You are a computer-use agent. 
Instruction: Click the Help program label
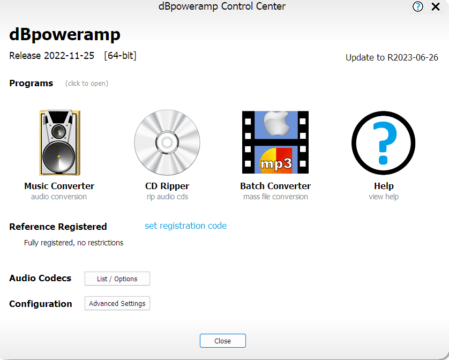pyautogui.click(x=383, y=186)
